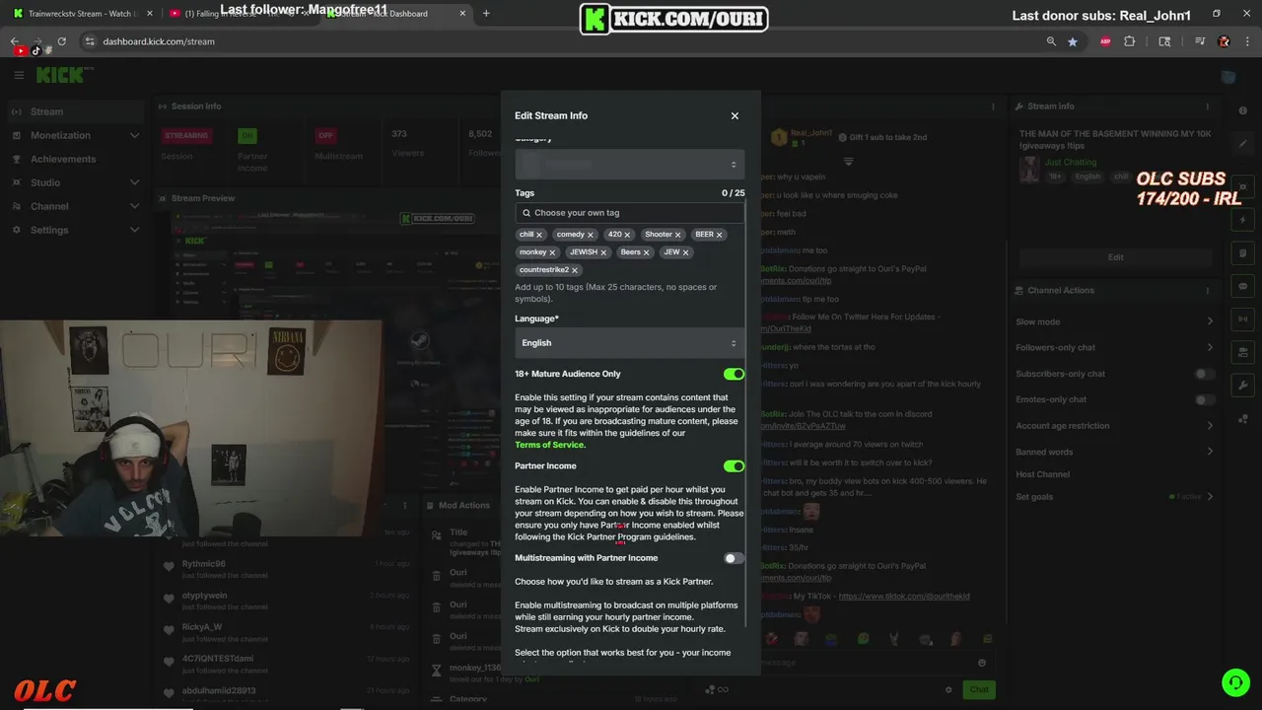Screen dimensions: 1262x710
Task: Click the info icon in right rail
Action: 1243,110
